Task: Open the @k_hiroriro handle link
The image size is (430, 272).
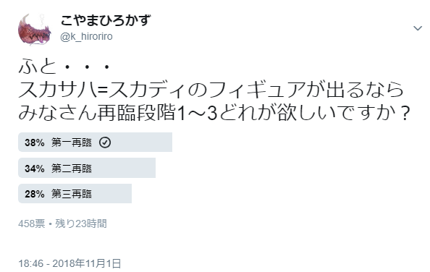Action: coord(86,36)
